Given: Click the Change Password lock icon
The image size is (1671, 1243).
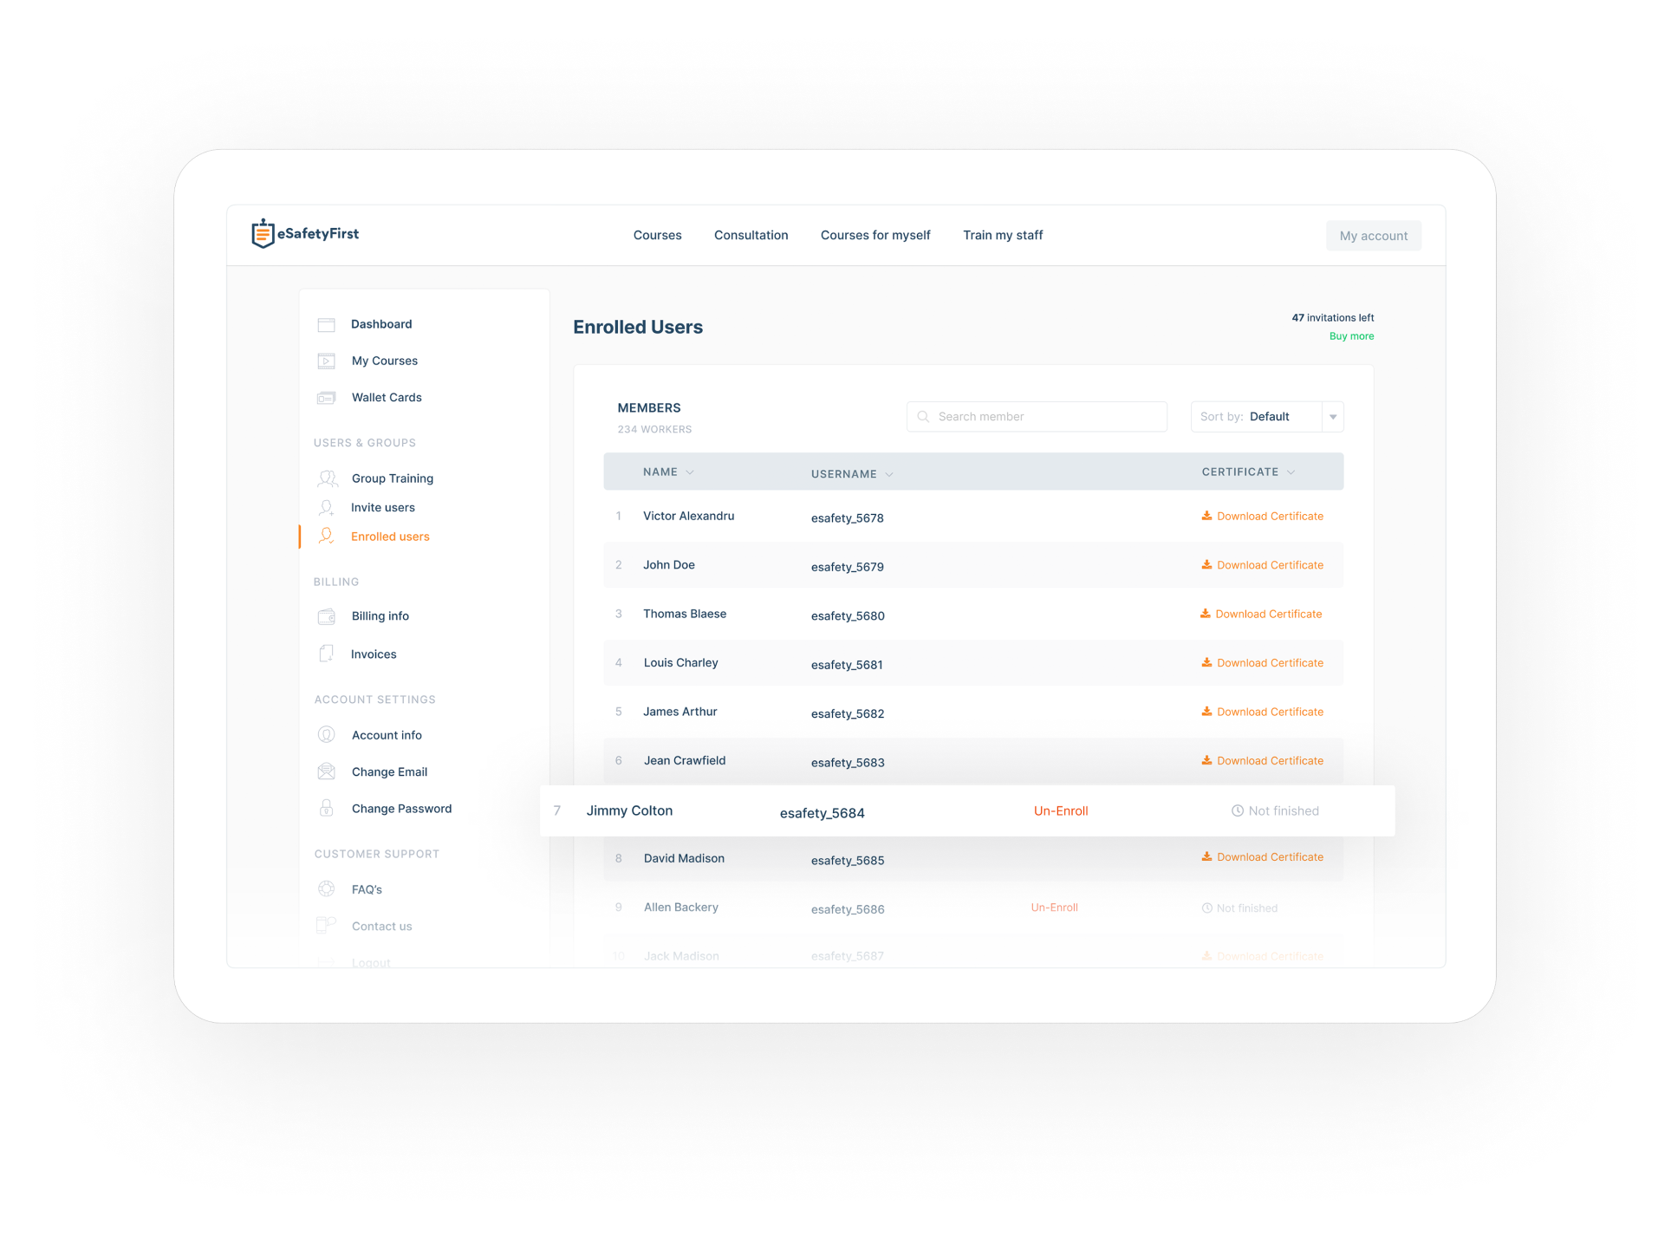Looking at the screenshot, I should tap(327, 808).
